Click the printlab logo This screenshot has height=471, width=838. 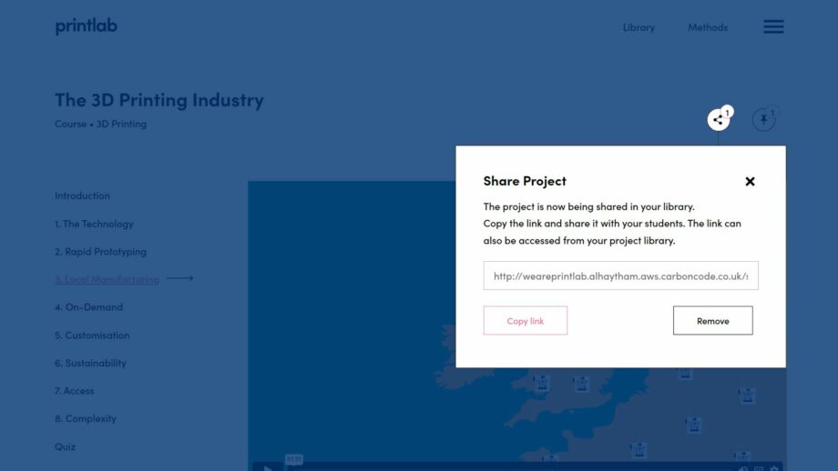click(x=86, y=26)
